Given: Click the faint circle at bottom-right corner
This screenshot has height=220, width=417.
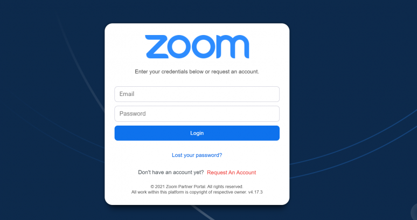Looking at the screenshot, I should coord(414,212).
